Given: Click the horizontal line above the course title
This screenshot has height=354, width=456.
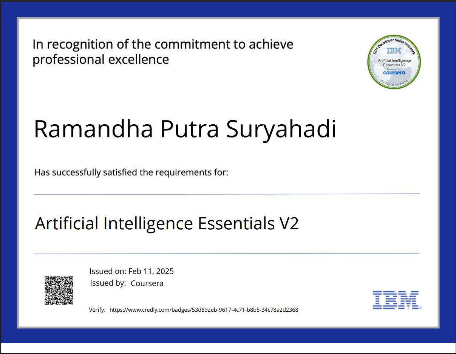Looking at the screenshot, I should [227, 194].
